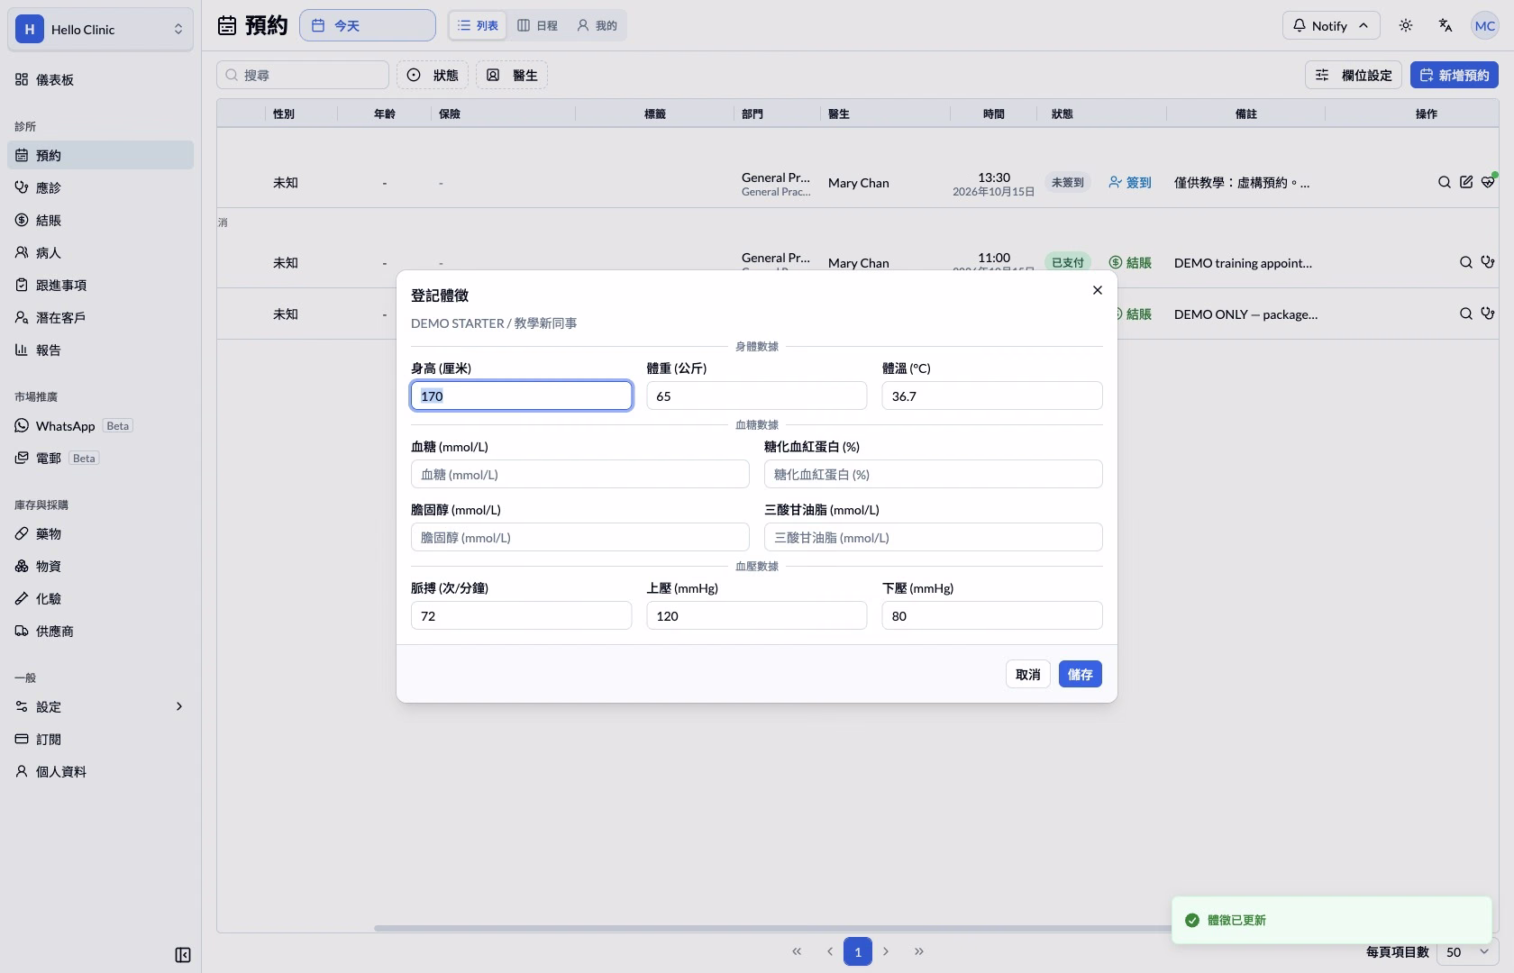Open the MC user avatar menu

1485,25
